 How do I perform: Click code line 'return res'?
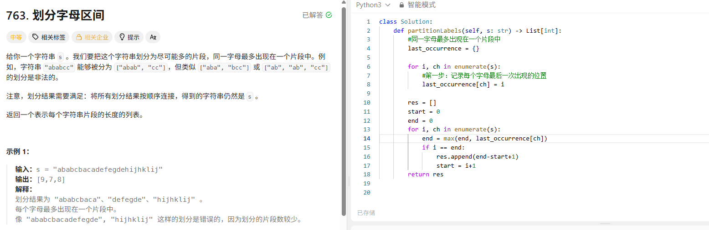(426, 174)
